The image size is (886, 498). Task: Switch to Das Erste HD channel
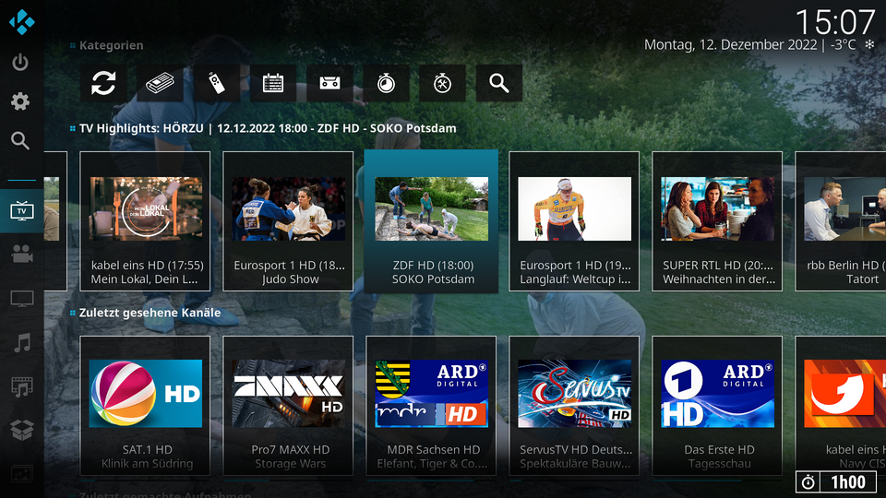(x=717, y=406)
